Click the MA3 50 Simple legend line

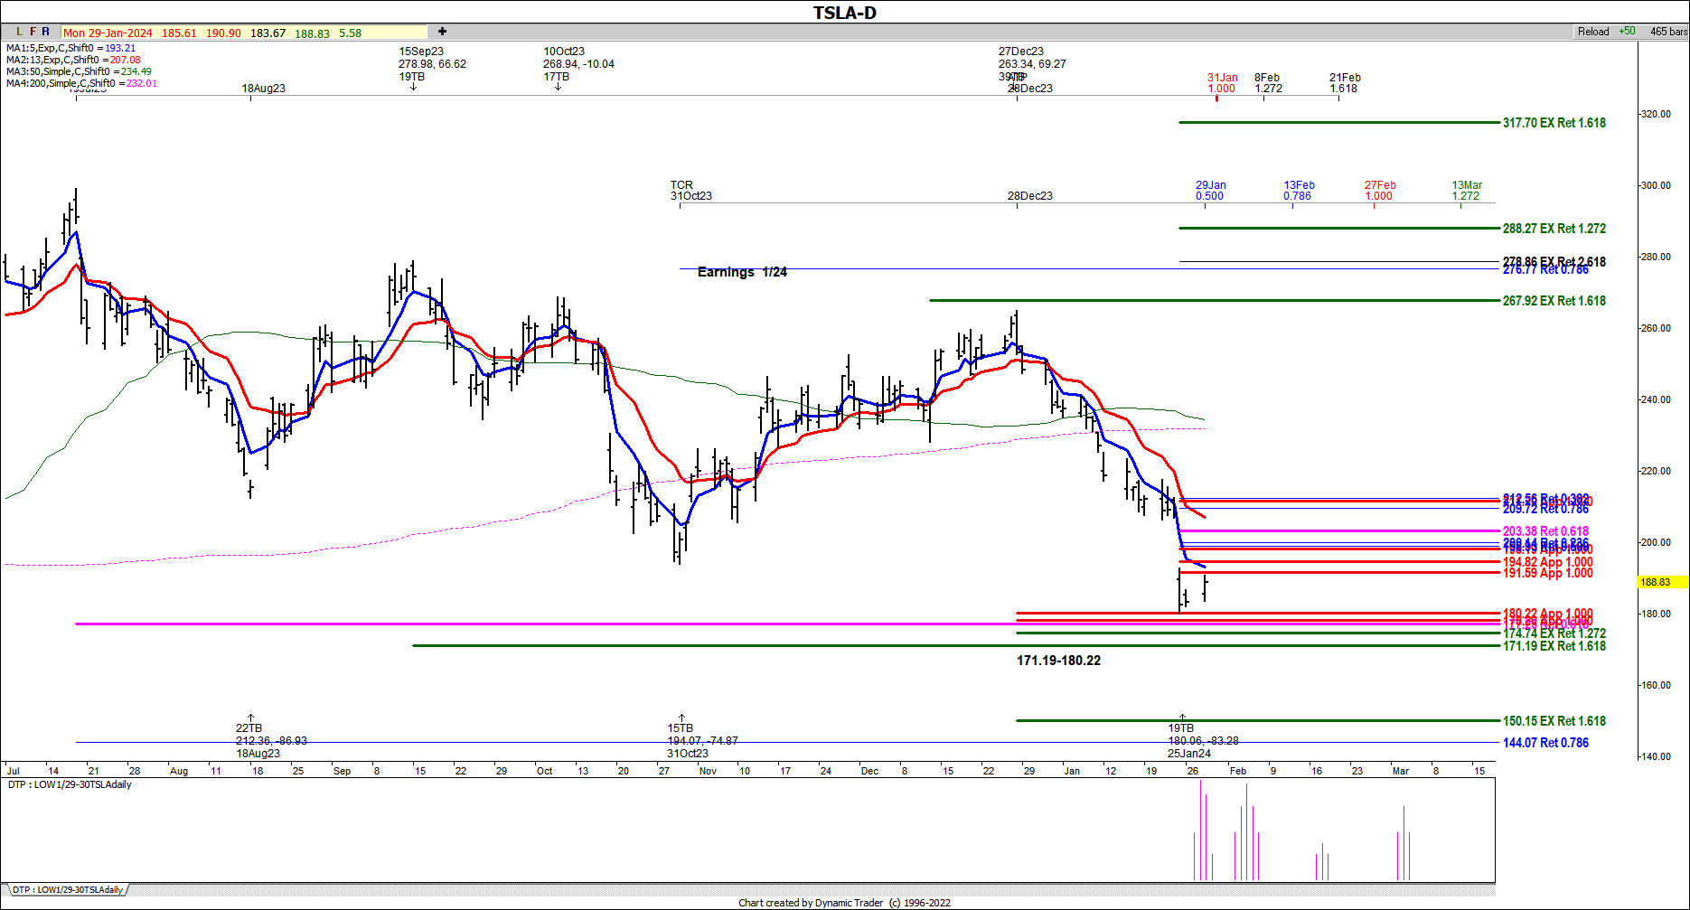coord(79,71)
